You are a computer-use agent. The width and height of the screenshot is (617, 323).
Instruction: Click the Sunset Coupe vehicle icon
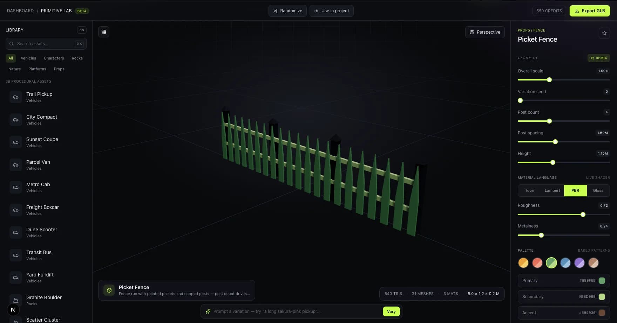pos(16,142)
